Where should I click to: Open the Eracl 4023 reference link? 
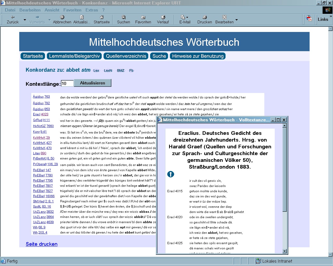[x=41, y=114]
